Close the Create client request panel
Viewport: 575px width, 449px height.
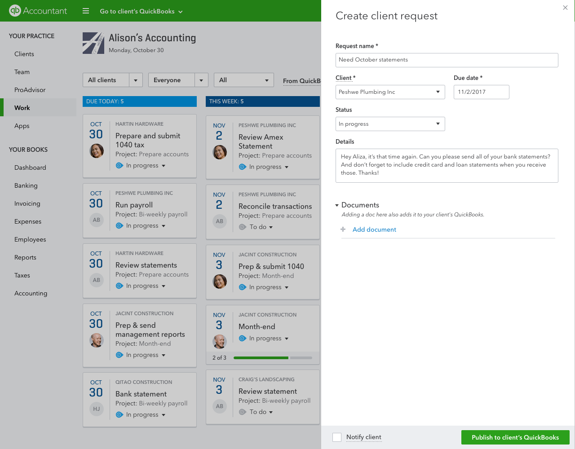click(x=565, y=8)
